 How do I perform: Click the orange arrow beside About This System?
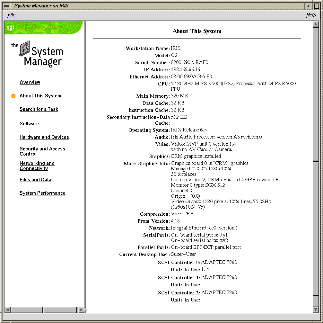point(13,96)
